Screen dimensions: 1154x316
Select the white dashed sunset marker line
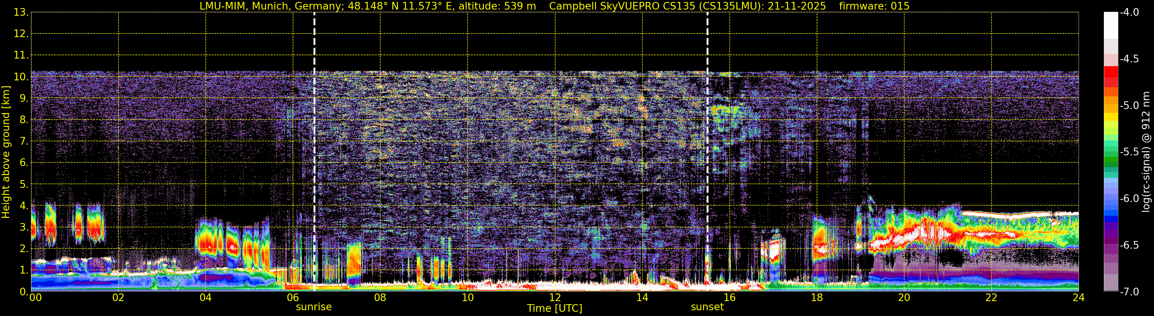(707, 152)
